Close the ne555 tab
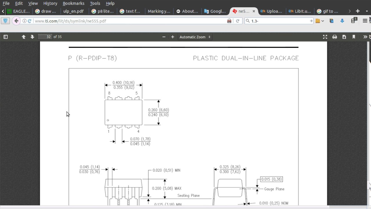The height and width of the screenshot is (209, 371). (x=254, y=11)
